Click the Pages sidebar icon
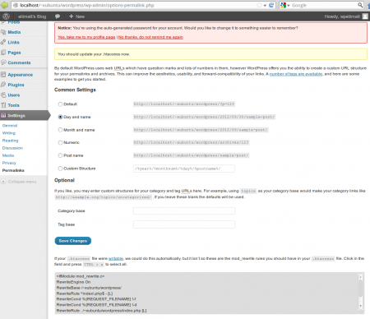 point(3,53)
